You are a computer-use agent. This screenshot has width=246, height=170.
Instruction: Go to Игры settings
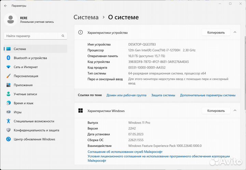[36, 112]
